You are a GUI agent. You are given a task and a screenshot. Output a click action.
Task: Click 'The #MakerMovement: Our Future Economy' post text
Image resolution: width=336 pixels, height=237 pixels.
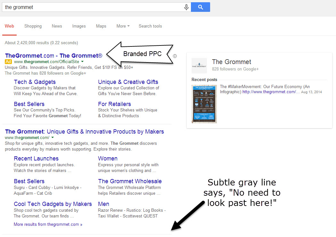tap(265, 89)
